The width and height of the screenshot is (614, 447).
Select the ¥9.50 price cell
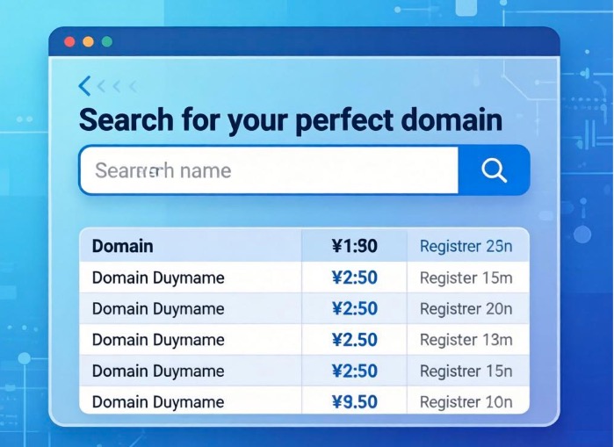pos(354,402)
